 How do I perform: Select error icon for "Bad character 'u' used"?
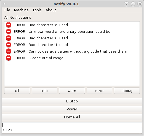9,38
